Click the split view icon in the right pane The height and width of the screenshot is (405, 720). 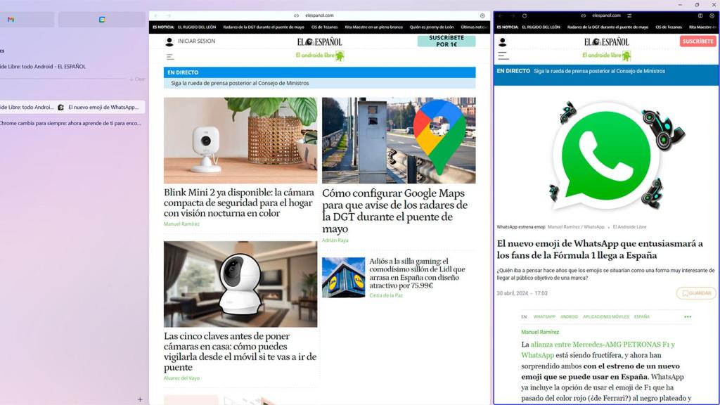[x=700, y=15]
